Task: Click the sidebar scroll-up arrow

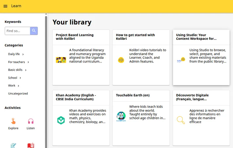Action: [46, 14]
